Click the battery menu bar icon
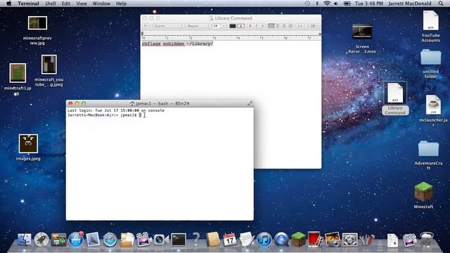The width and height of the screenshot is (450, 253). (347, 4)
